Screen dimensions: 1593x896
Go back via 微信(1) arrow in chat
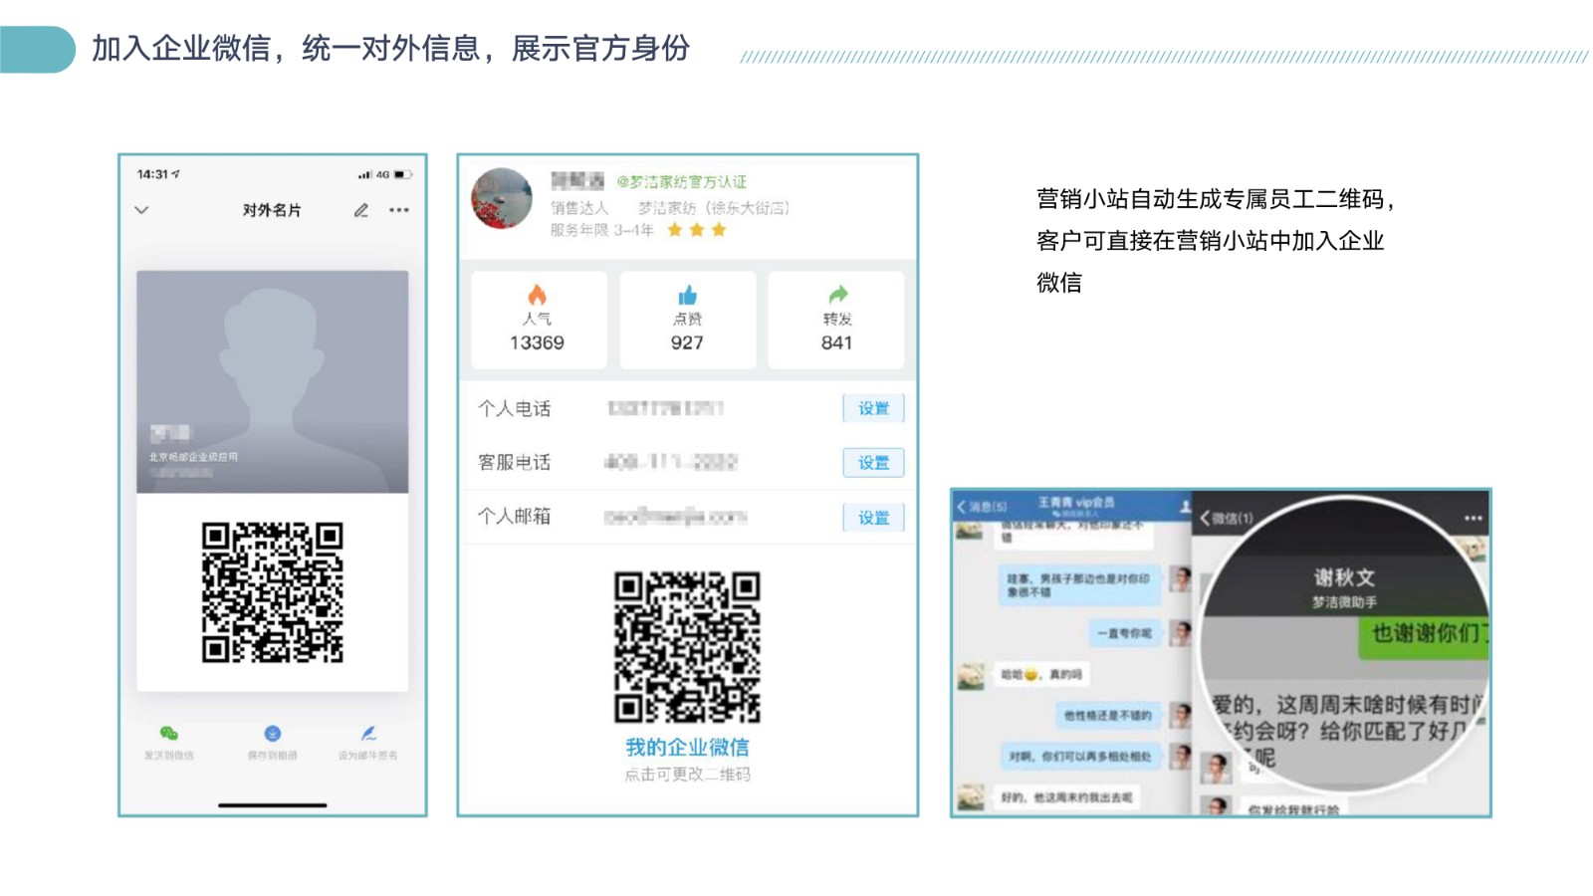click(1227, 518)
